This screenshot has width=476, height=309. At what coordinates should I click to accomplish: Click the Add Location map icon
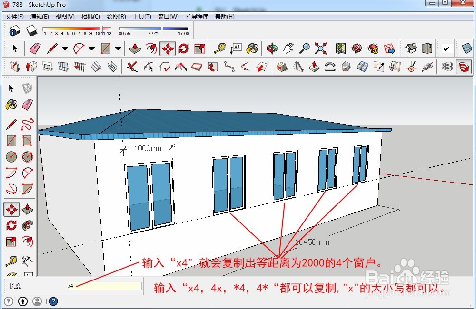point(341,48)
